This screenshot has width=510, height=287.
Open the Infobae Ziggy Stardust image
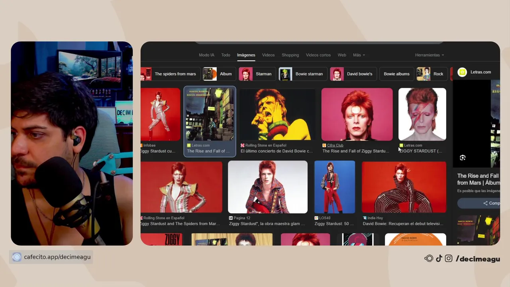161,114
